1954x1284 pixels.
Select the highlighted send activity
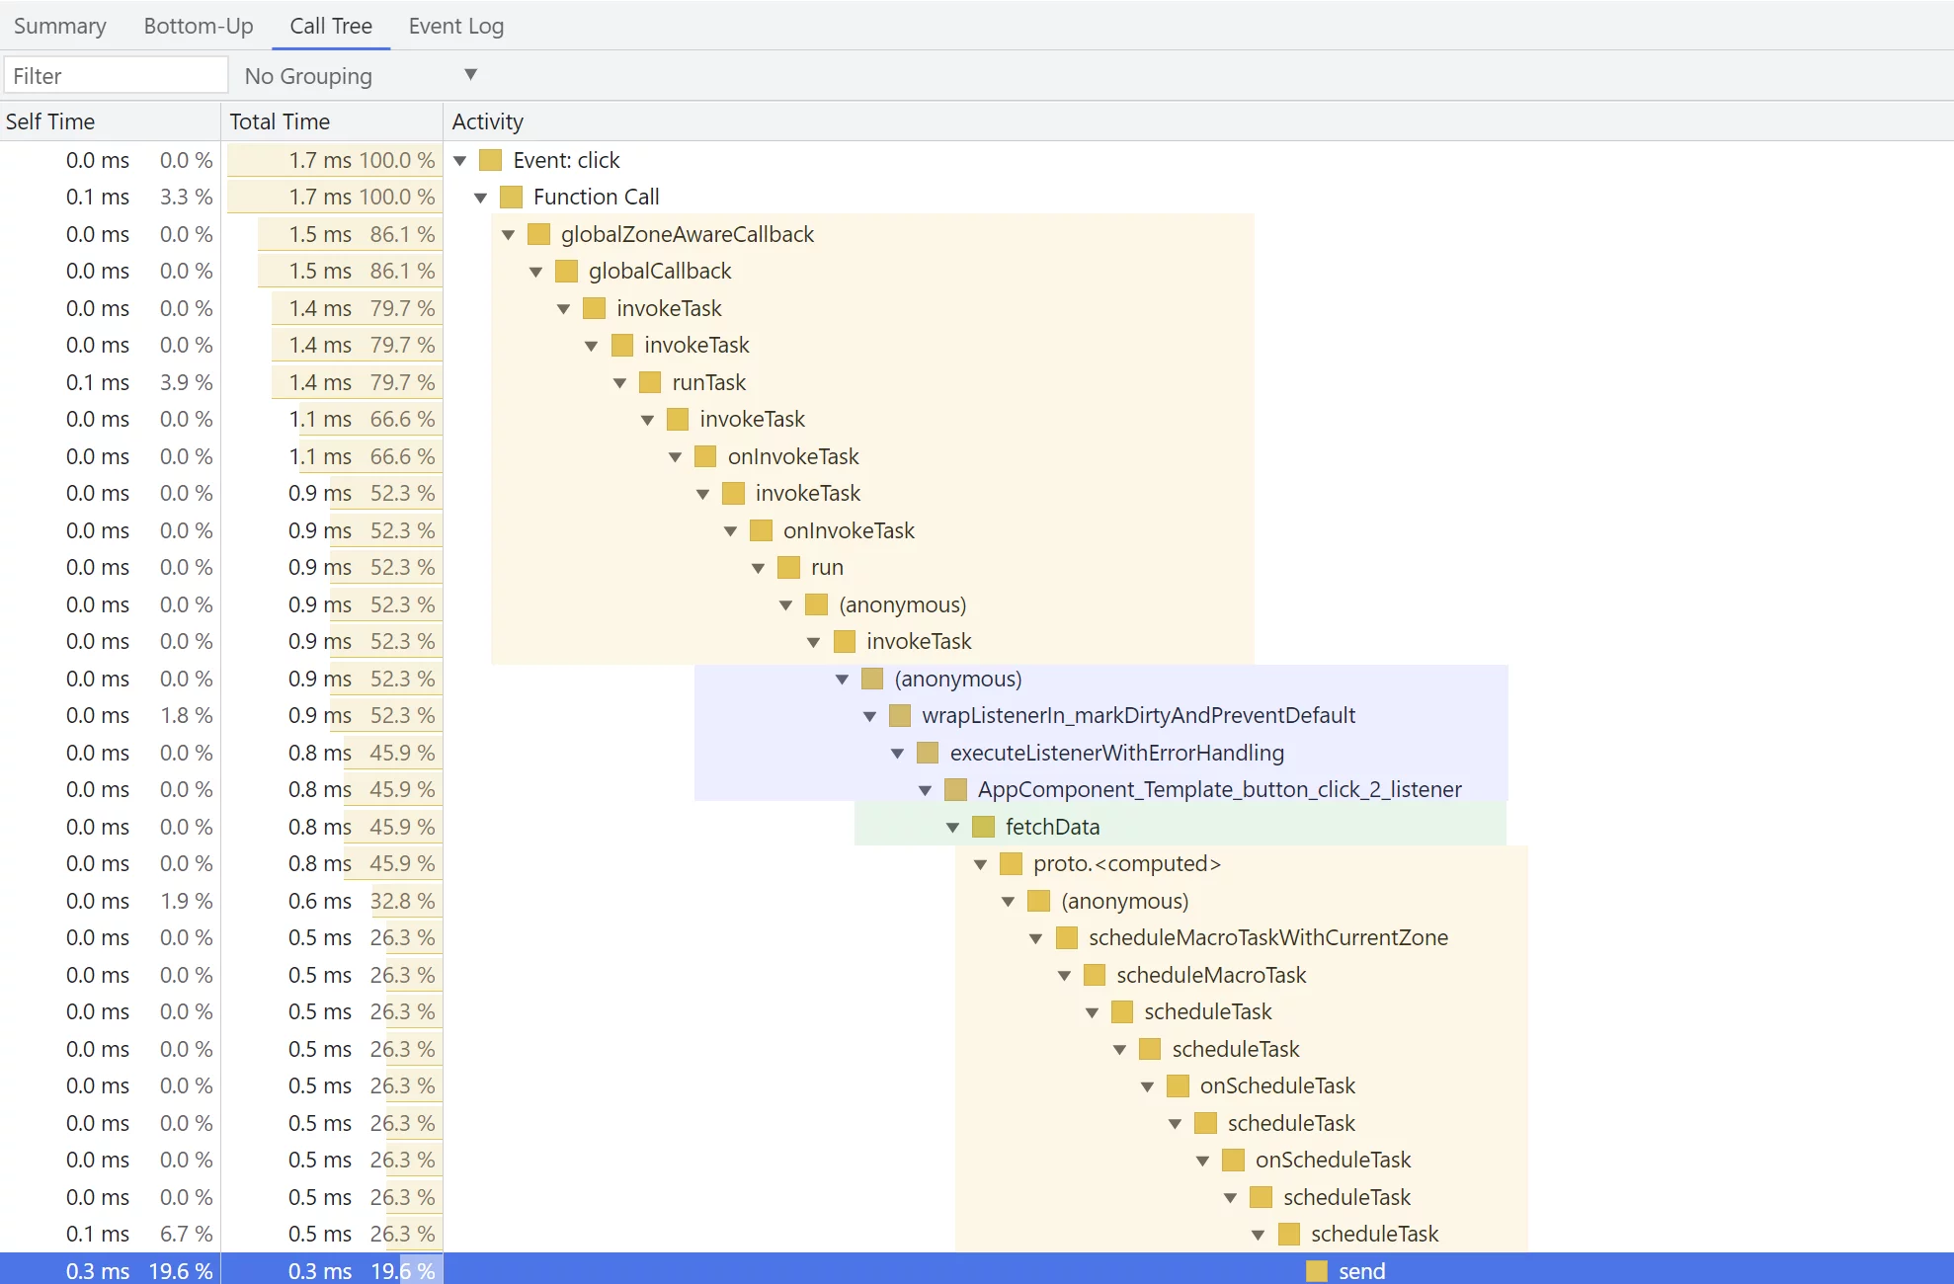1362,1271
